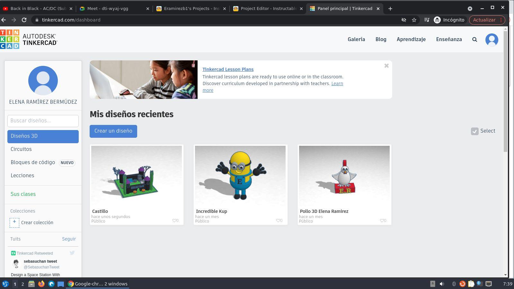Open the file manager taskbar icon
This screenshot has width=514, height=289.
[31, 284]
